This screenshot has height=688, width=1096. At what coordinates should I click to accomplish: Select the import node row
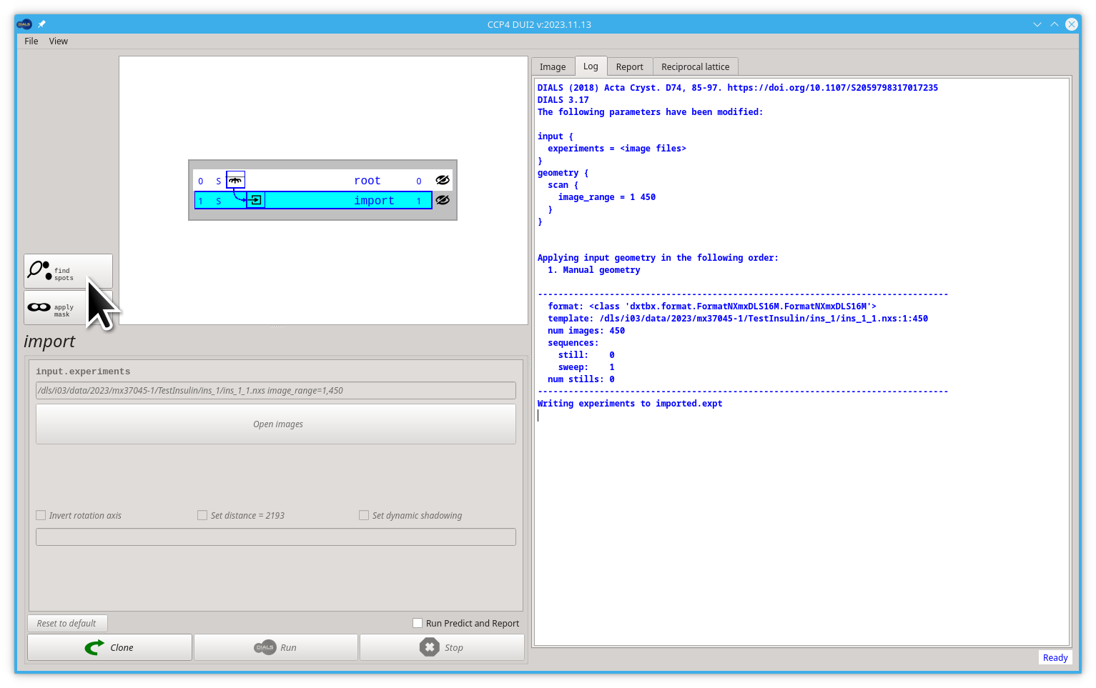click(313, 200)
